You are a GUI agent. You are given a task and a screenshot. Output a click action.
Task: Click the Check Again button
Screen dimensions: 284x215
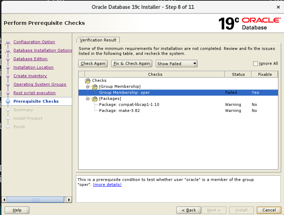[93, 63]
